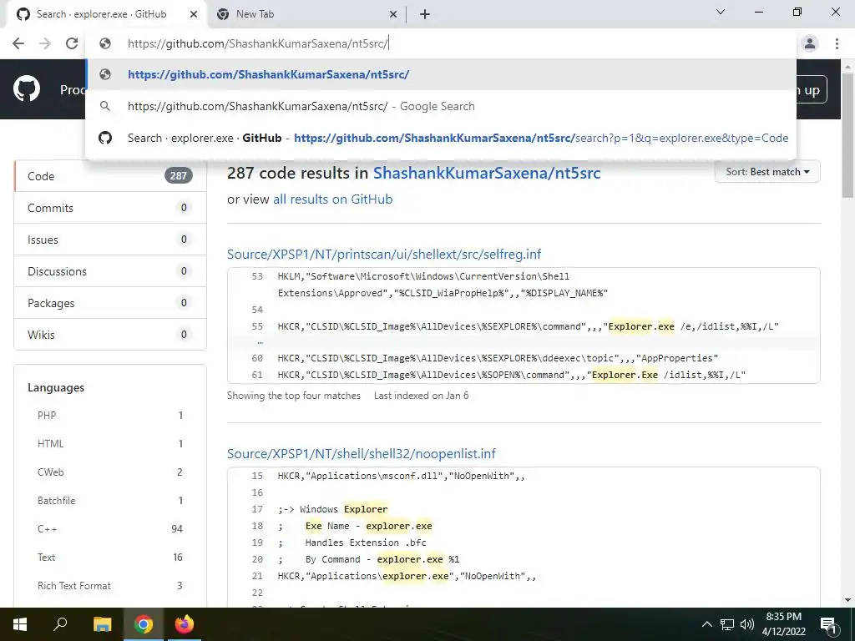
Task: Click the scrollbar down arrow
Action: click(848, 600)
